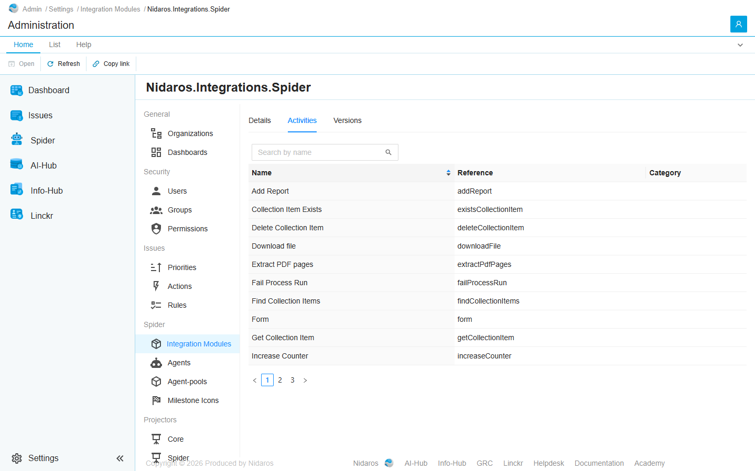Open the Issues sidebar icon

tap(17, 116)
